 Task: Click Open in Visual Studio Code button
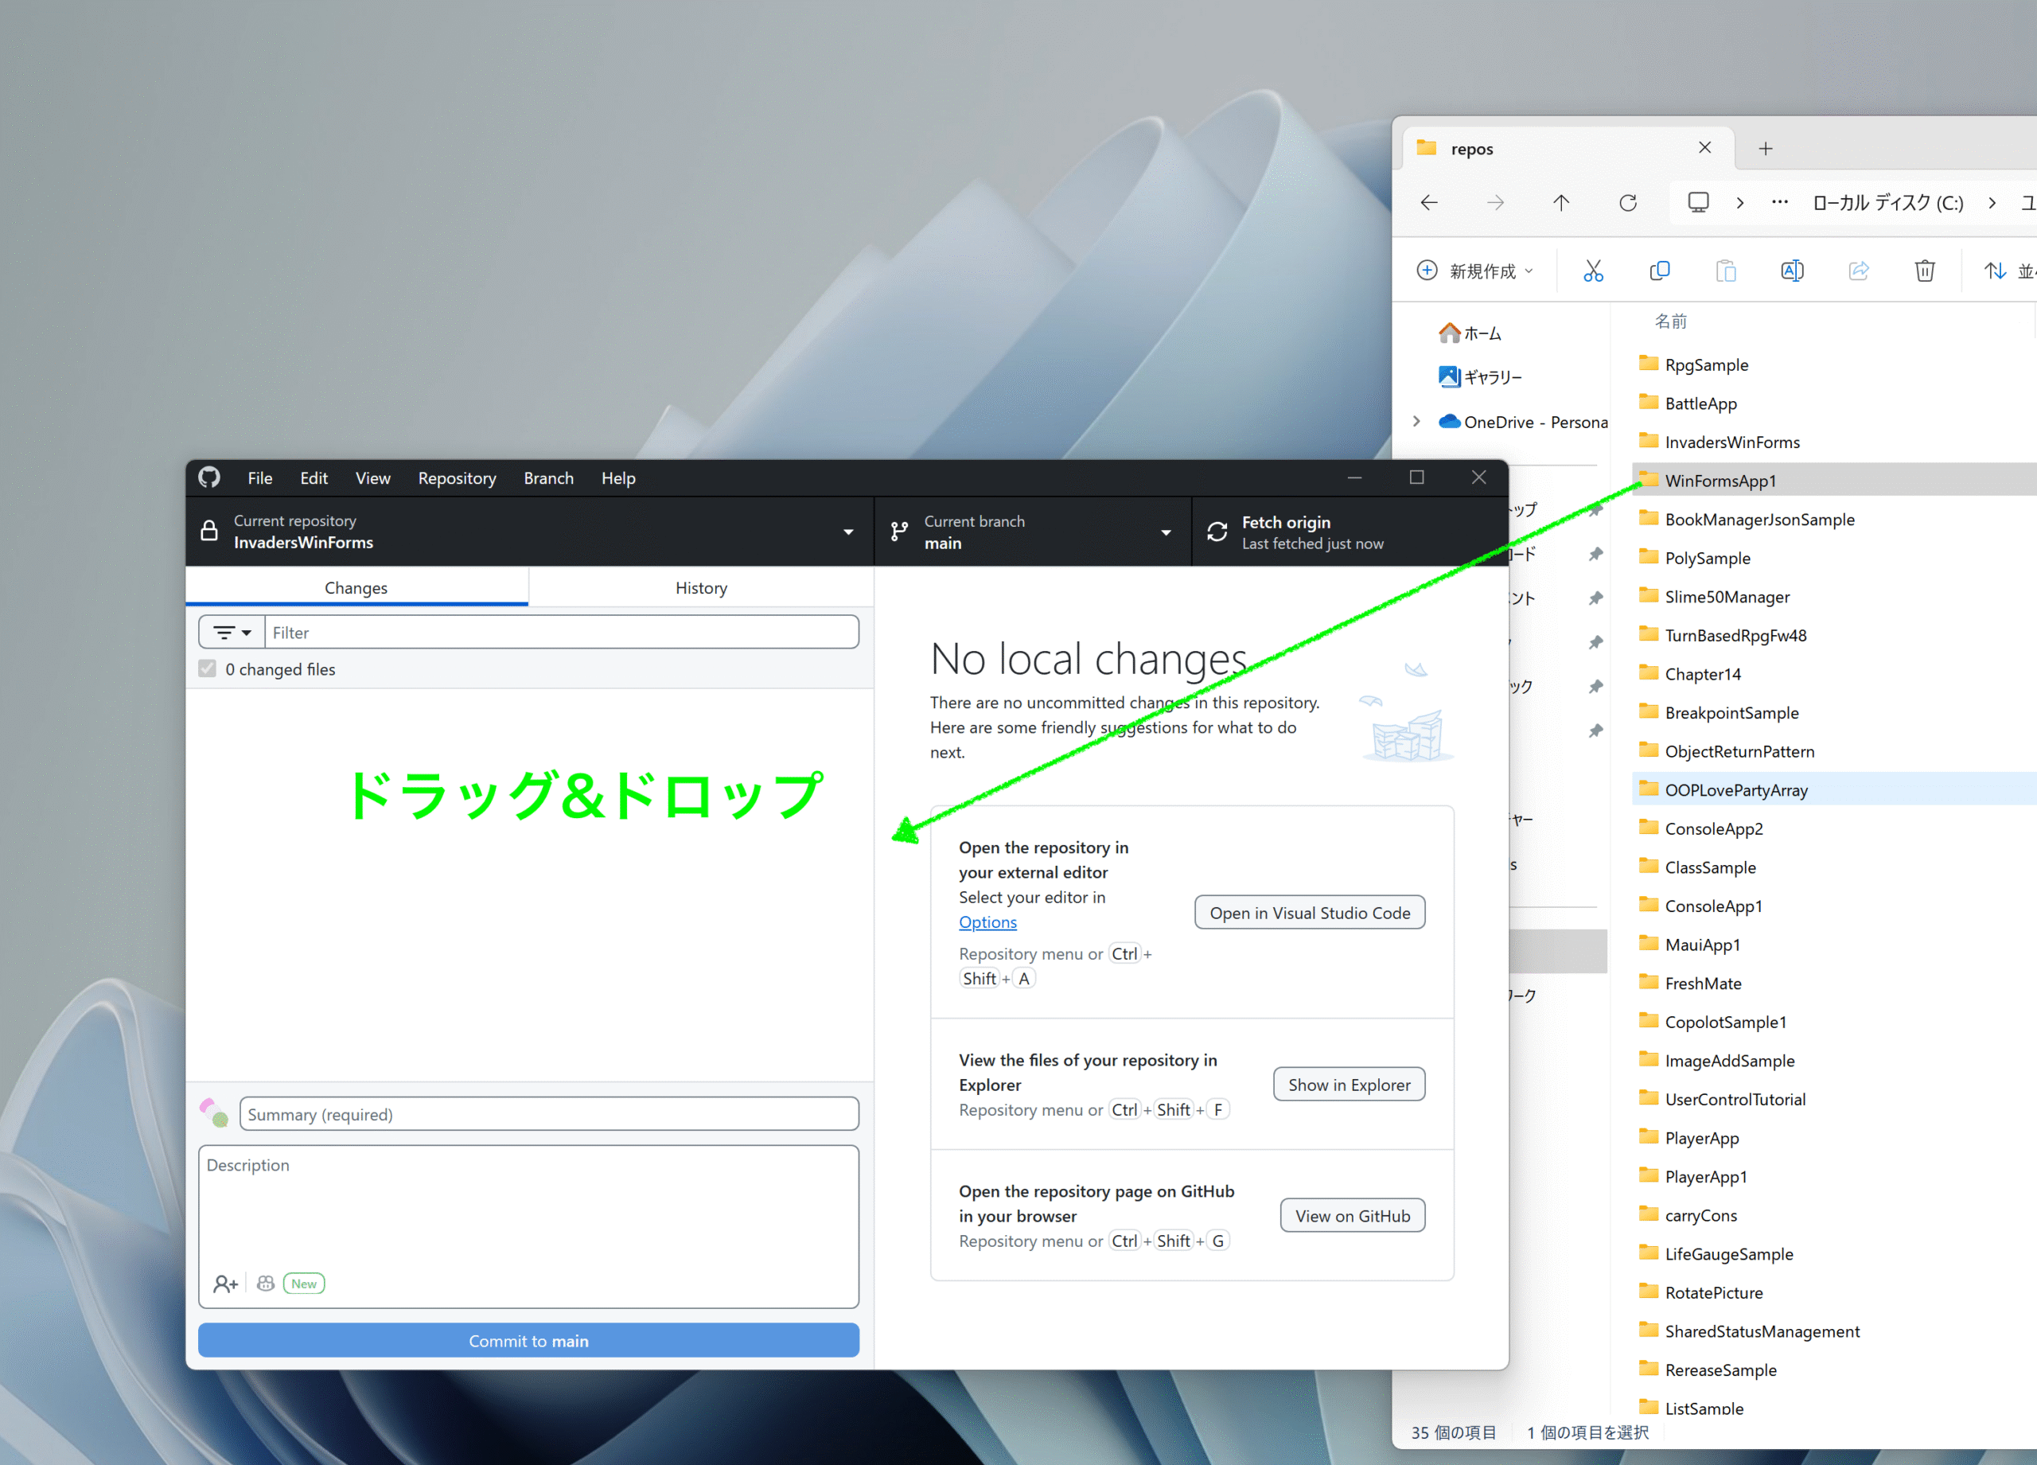pyautogui.click(x=1310, y=913)
